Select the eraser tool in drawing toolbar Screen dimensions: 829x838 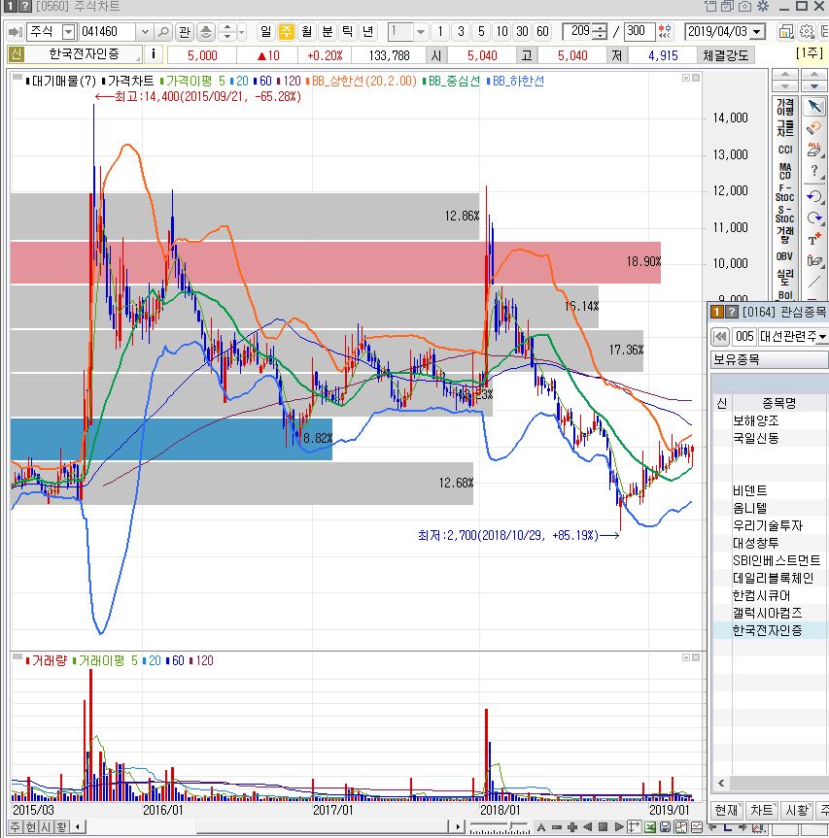point(814,260)
